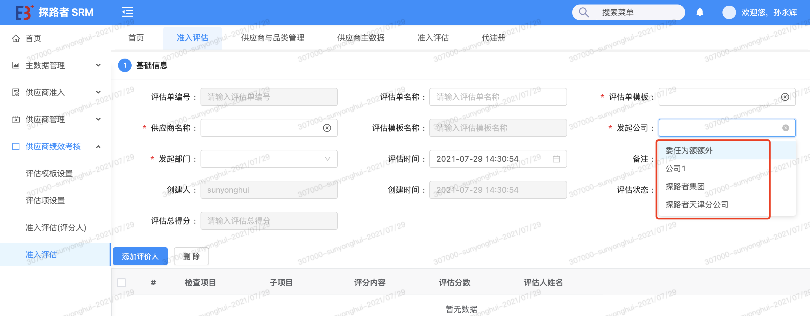Select 探路者集团 from company dropdown
This screenshot has width=810, height=316.
click(x=685, y=186)
